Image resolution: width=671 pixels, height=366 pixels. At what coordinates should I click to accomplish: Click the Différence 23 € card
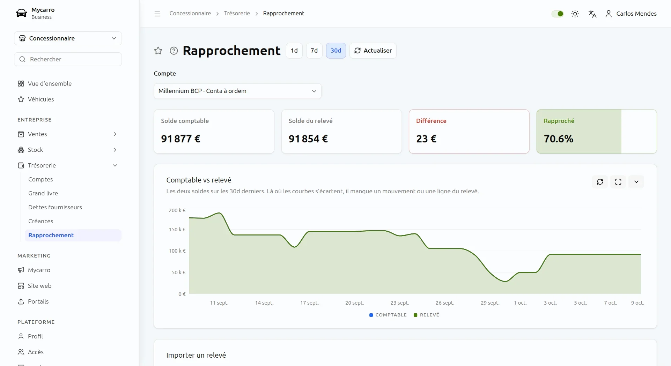[469, 132]
